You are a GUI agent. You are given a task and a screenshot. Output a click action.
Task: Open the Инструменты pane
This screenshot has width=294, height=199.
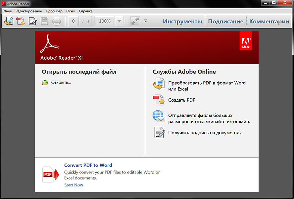(x=182, y=22)
